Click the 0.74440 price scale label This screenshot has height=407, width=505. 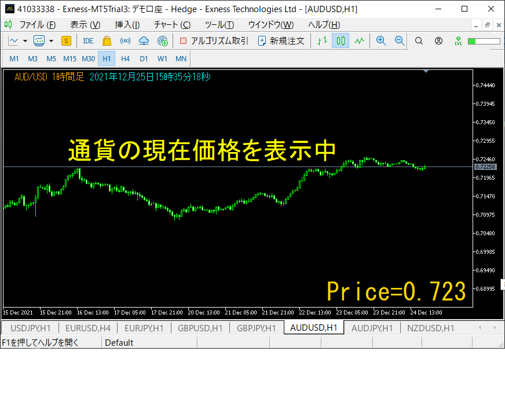(x=485, y=85)
